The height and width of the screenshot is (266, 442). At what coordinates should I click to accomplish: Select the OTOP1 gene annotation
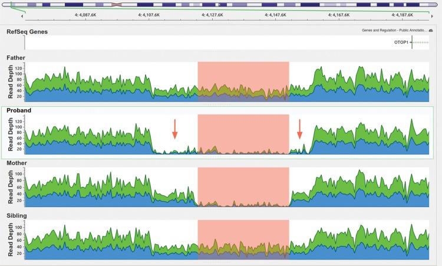pyautogui.click(x=401, y=42)
